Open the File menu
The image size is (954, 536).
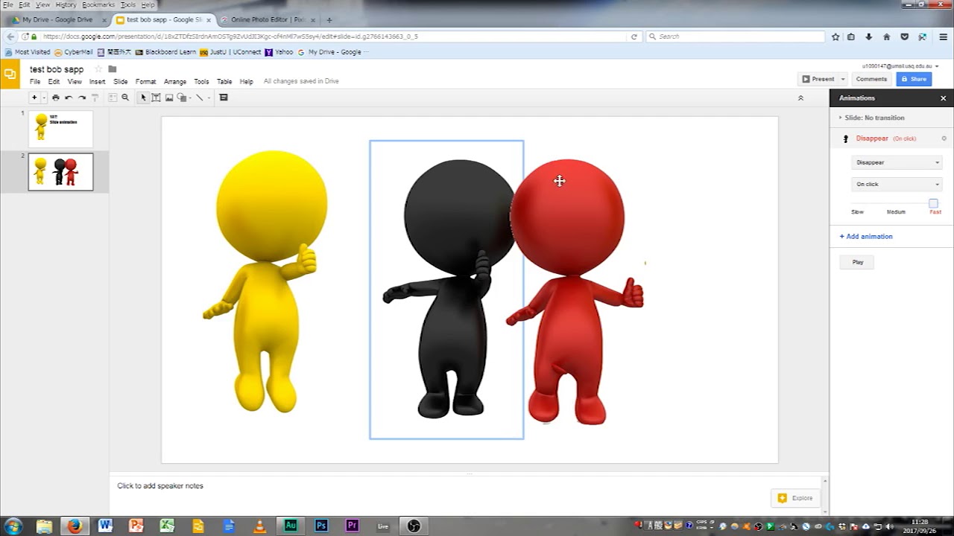pos(35,82)
